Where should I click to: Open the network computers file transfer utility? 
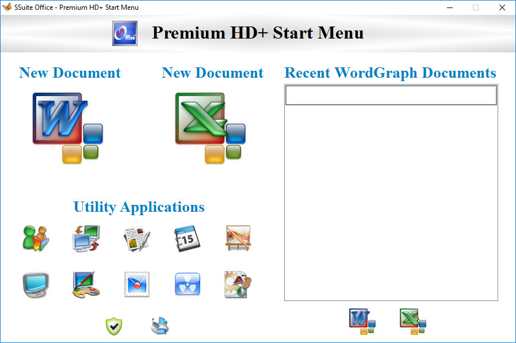[x=86, y=238]
